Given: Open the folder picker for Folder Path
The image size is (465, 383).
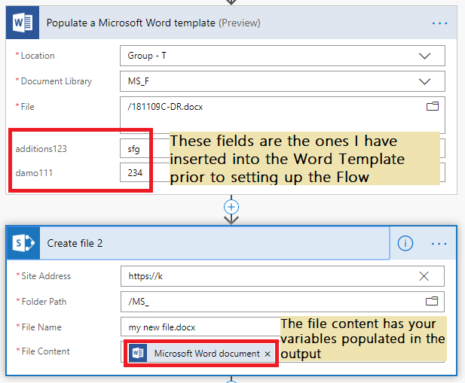Looking at the screenshot, I should click(432, 301).
